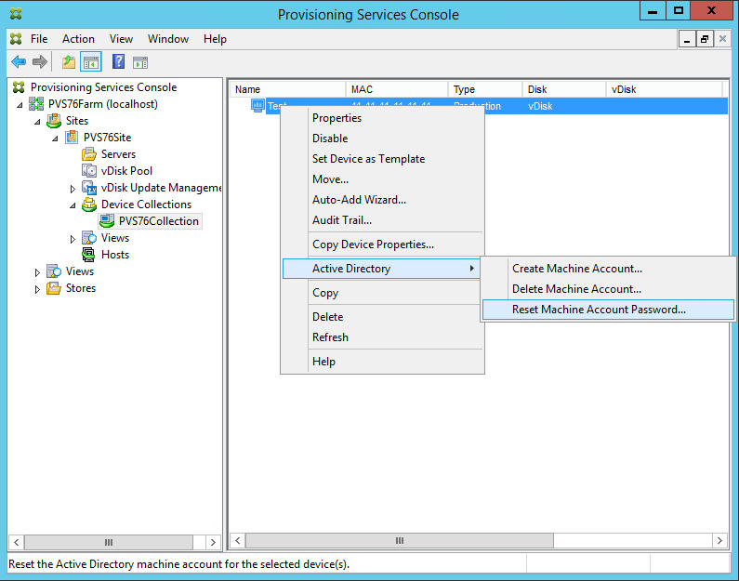This screenshot has width=739, height=581.
Task: Choose Delete in the context menu
Action: [x=383, y=317]
